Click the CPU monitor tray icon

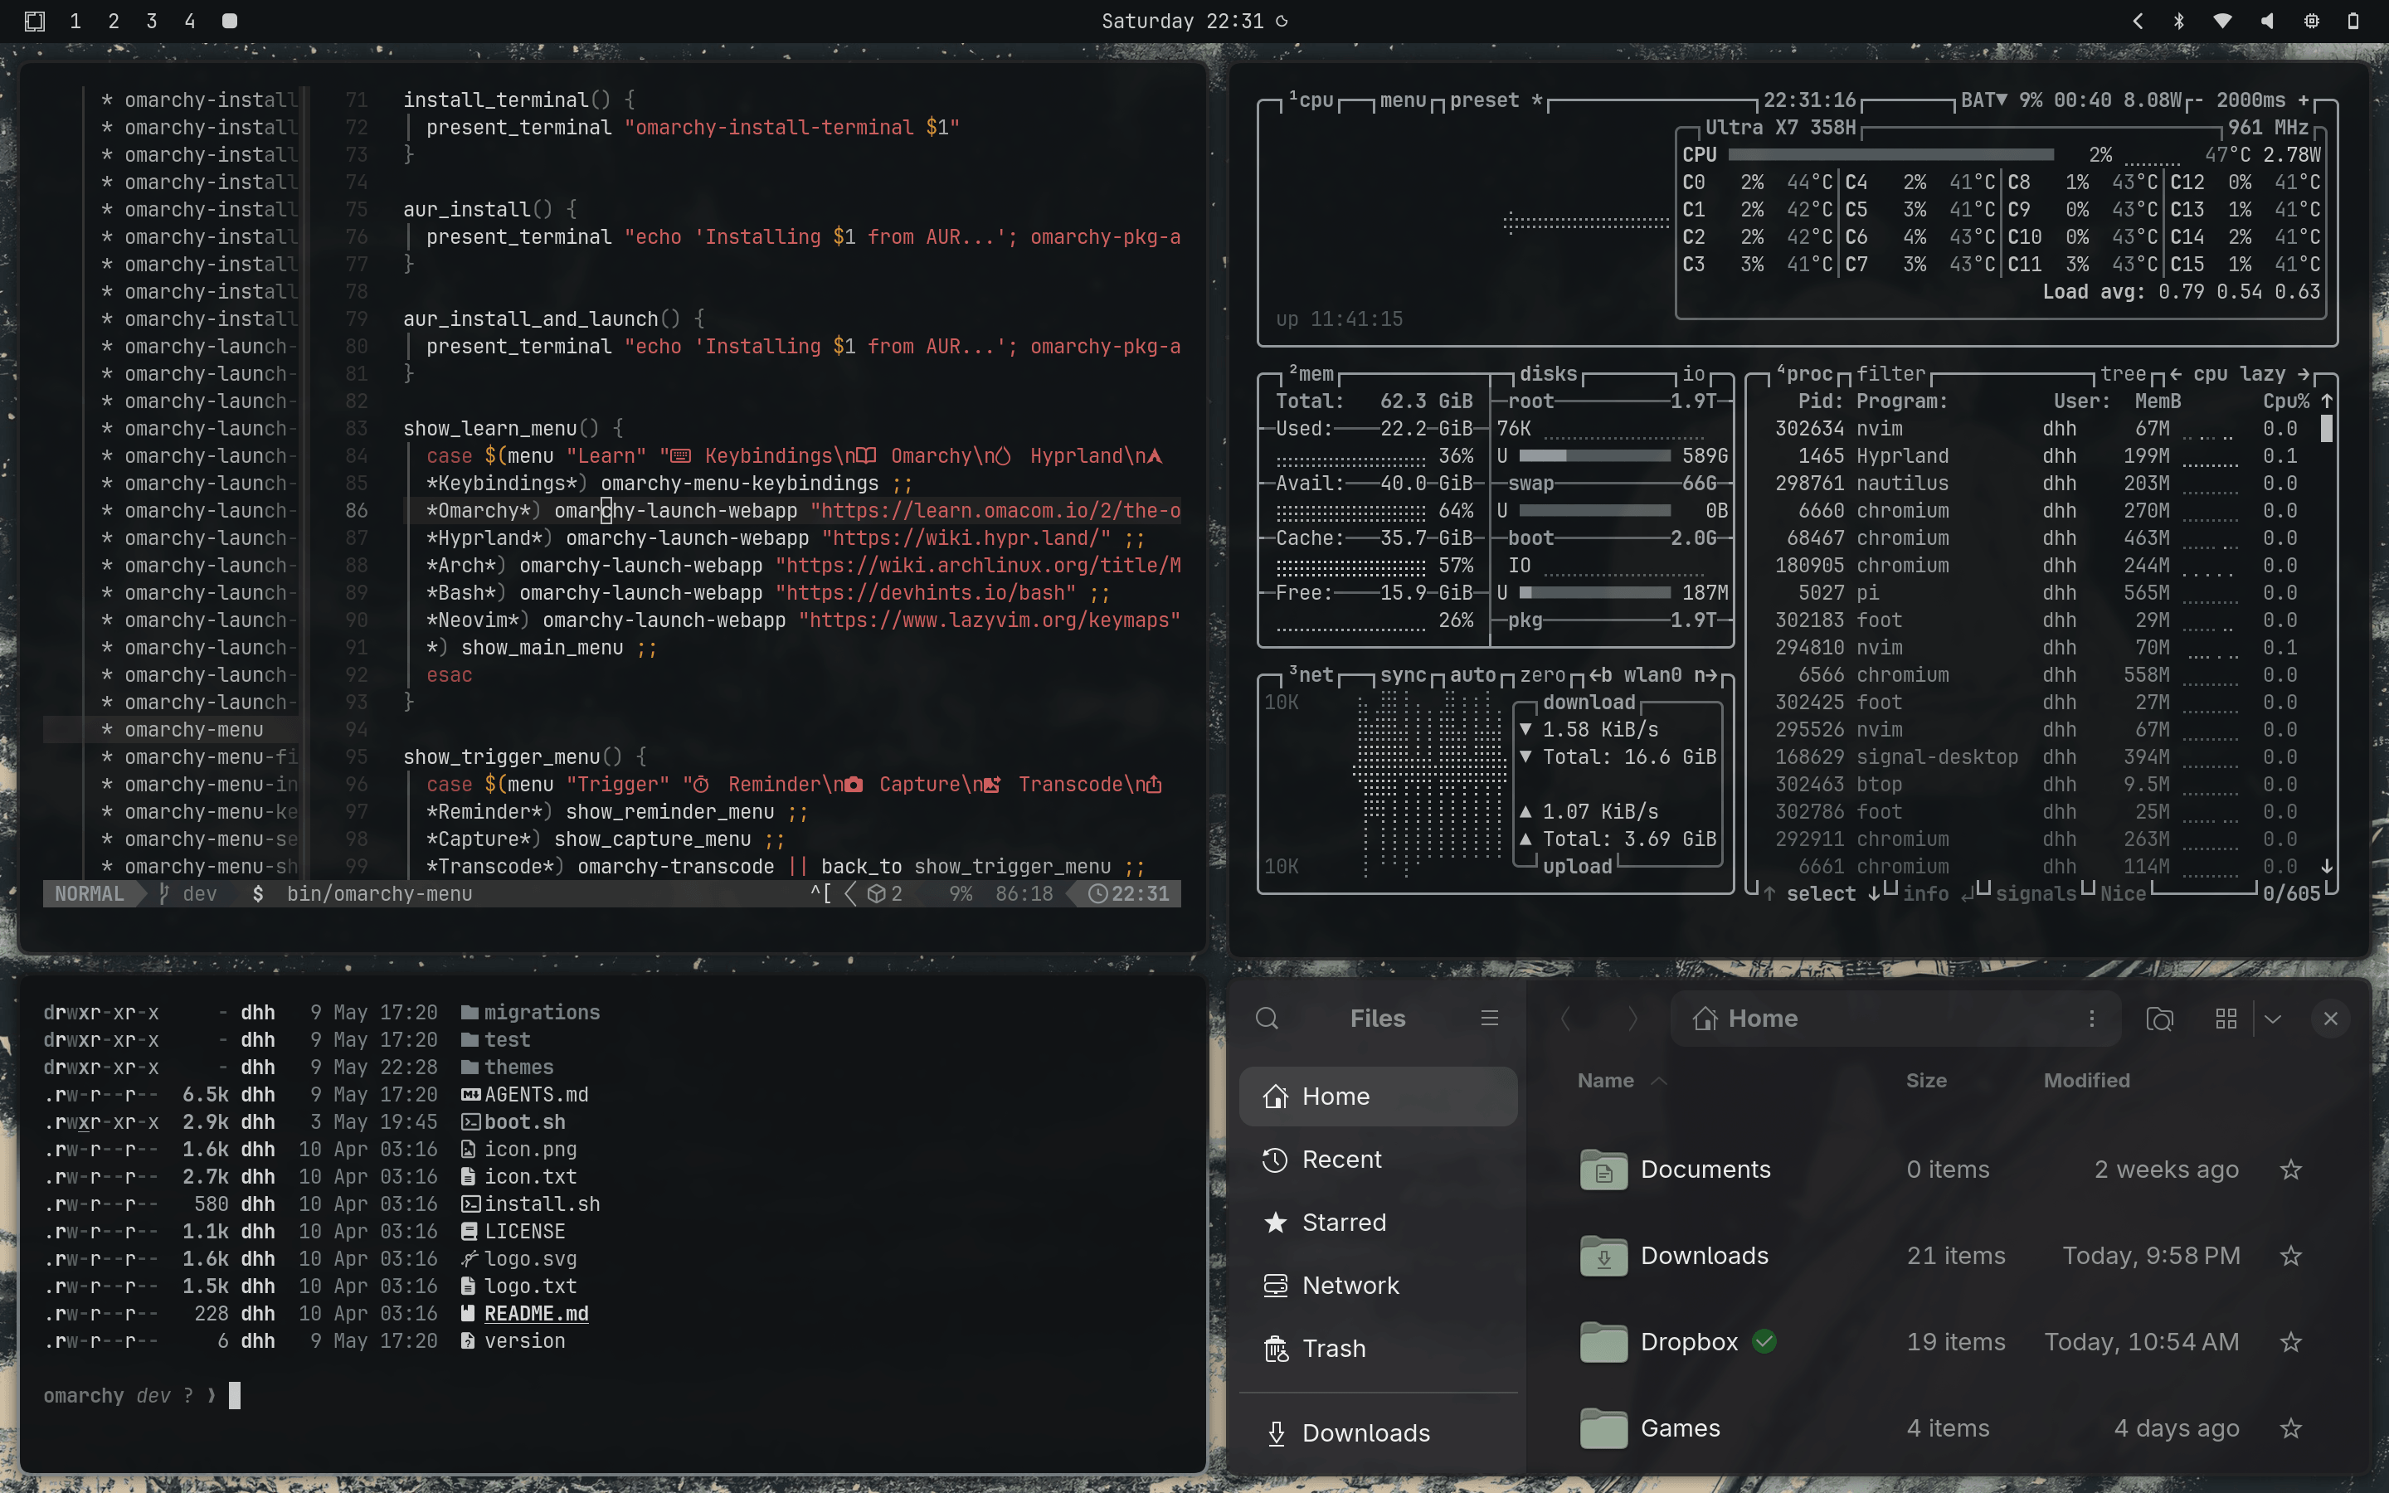[x=2311, y=21]
